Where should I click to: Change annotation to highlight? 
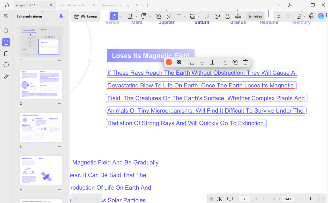[192, 62]
